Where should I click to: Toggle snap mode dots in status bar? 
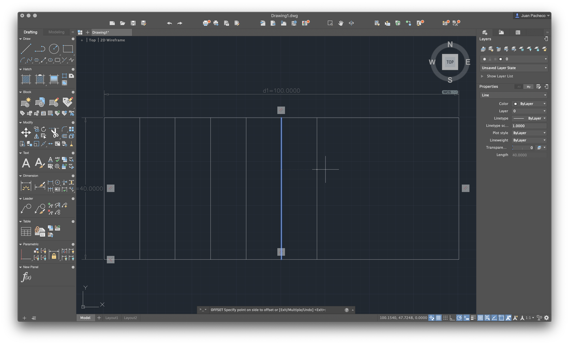point(445,318)
